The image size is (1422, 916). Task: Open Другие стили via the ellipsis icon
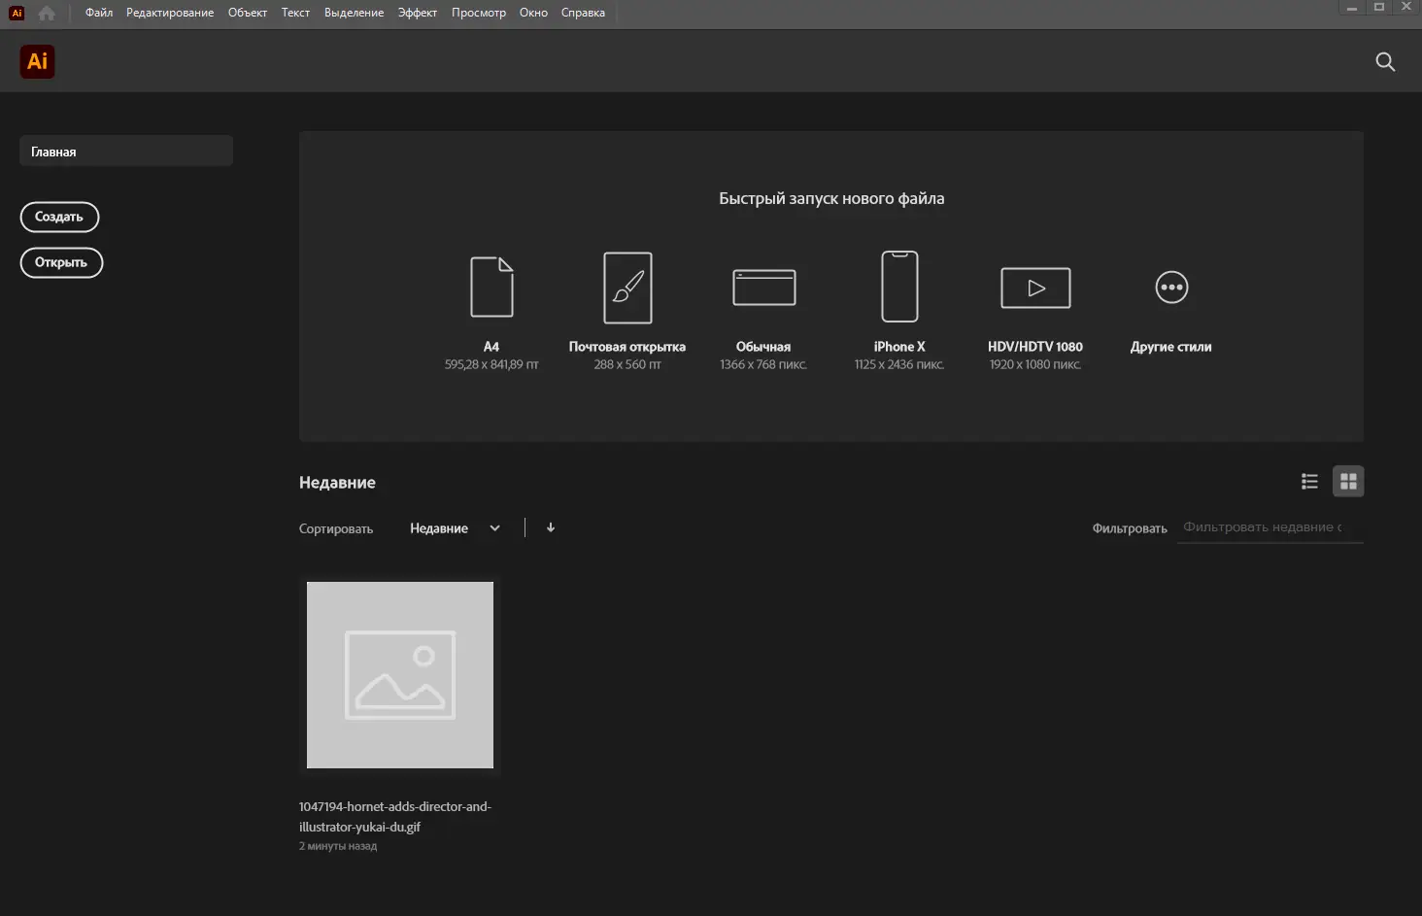1171,287
